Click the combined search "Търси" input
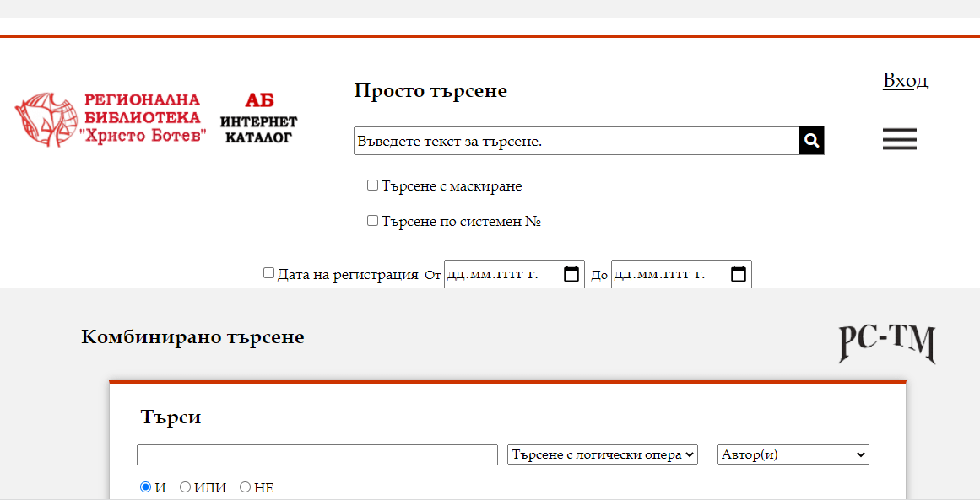980x500 pixels. click(x=317, y=454)
